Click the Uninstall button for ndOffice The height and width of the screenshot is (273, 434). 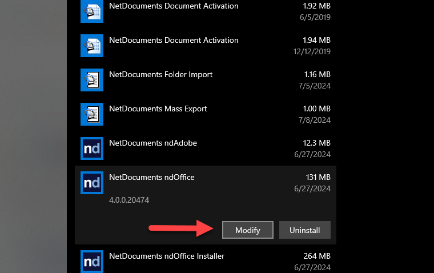tap(305, 230)
